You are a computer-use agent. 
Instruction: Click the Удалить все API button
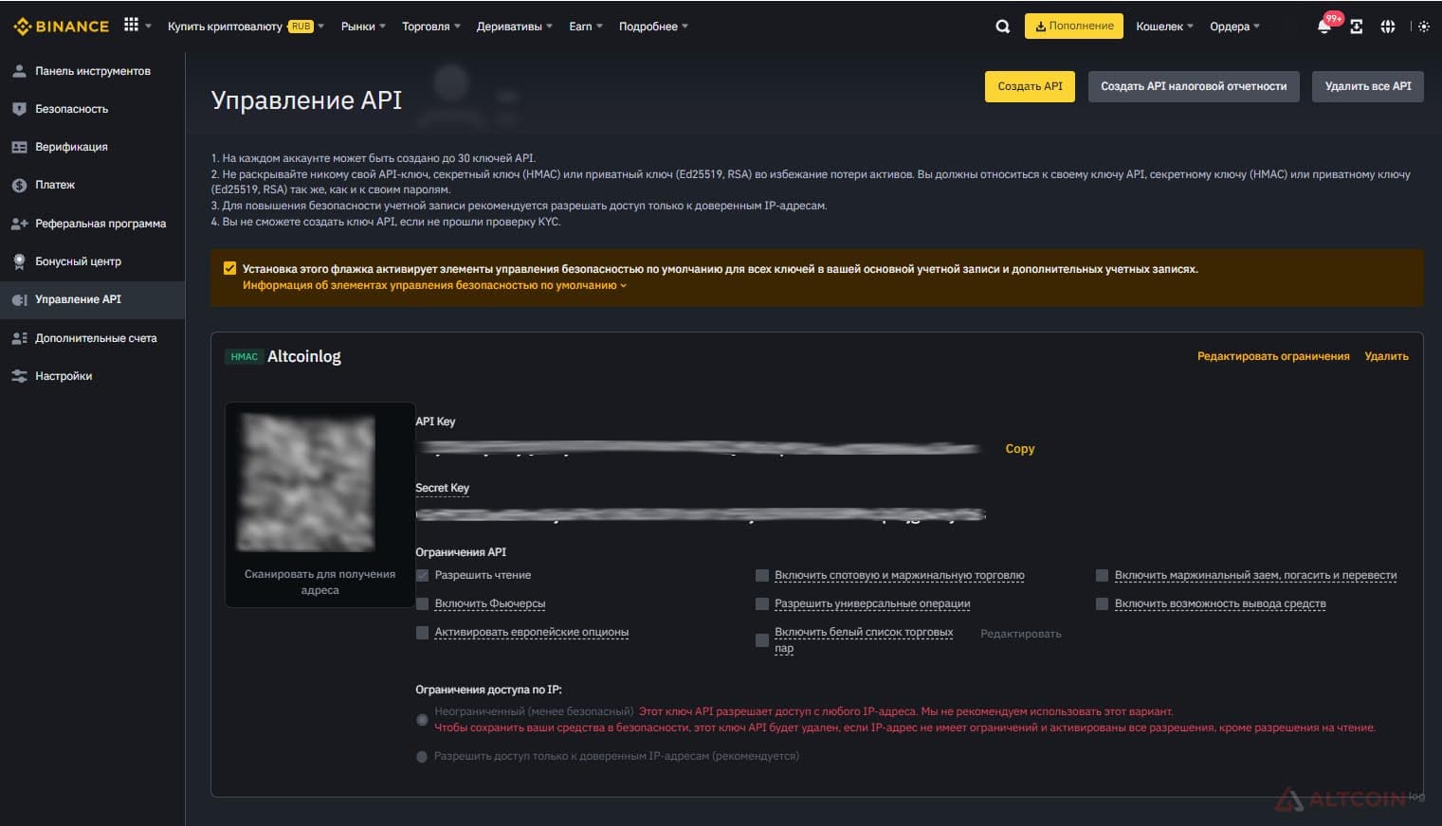[1368, 86]
